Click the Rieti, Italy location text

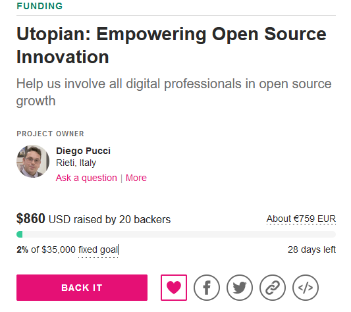point(76,163)
